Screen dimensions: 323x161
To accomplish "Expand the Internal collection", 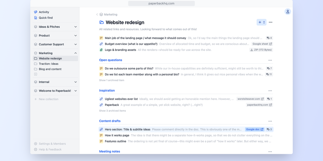I will pyautogui.click(x=75, y=82).
